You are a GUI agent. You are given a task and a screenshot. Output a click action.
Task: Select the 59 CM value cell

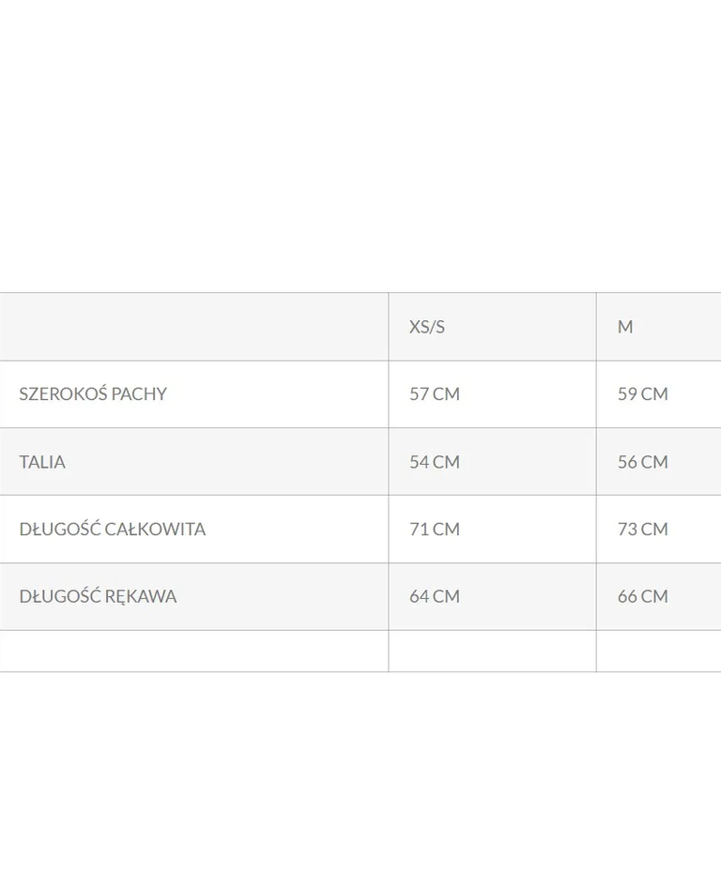643,394
